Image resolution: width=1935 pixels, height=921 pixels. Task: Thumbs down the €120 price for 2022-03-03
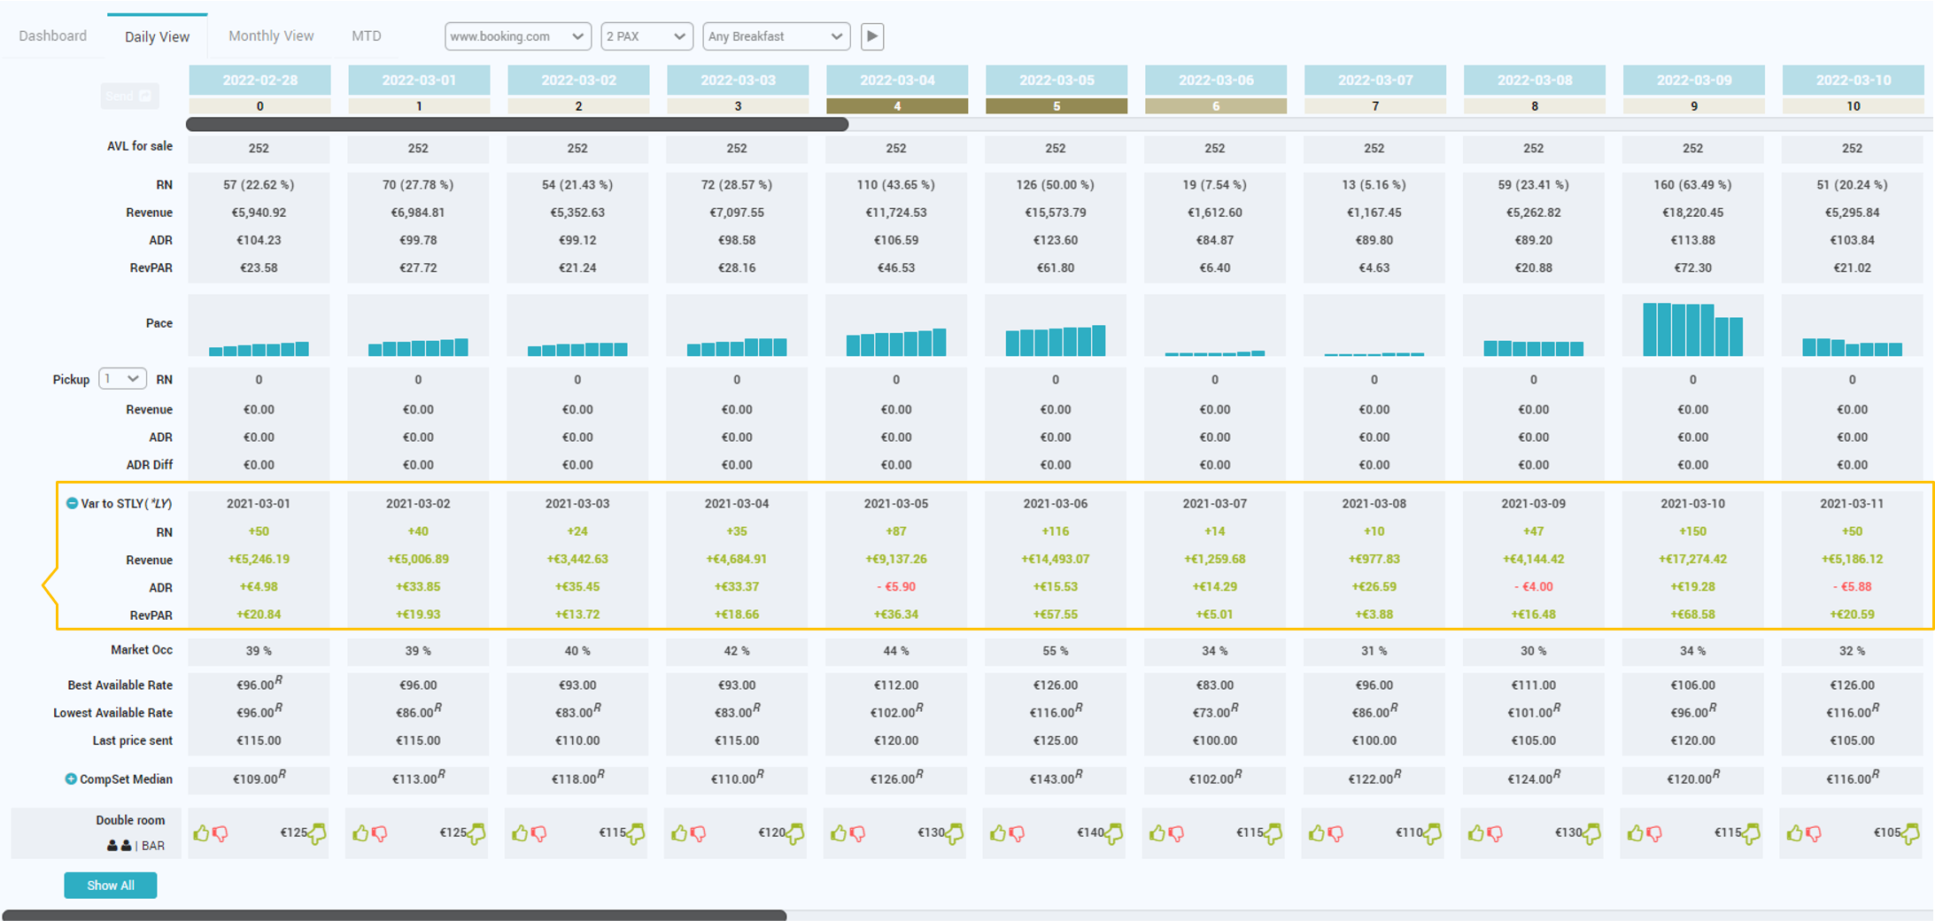[698, 833]
